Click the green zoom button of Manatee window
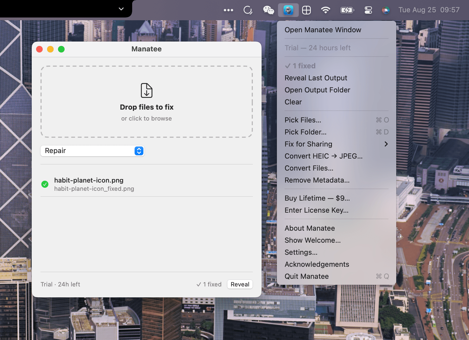Viewport: 469px width, 340px height. tap(61, 49)
